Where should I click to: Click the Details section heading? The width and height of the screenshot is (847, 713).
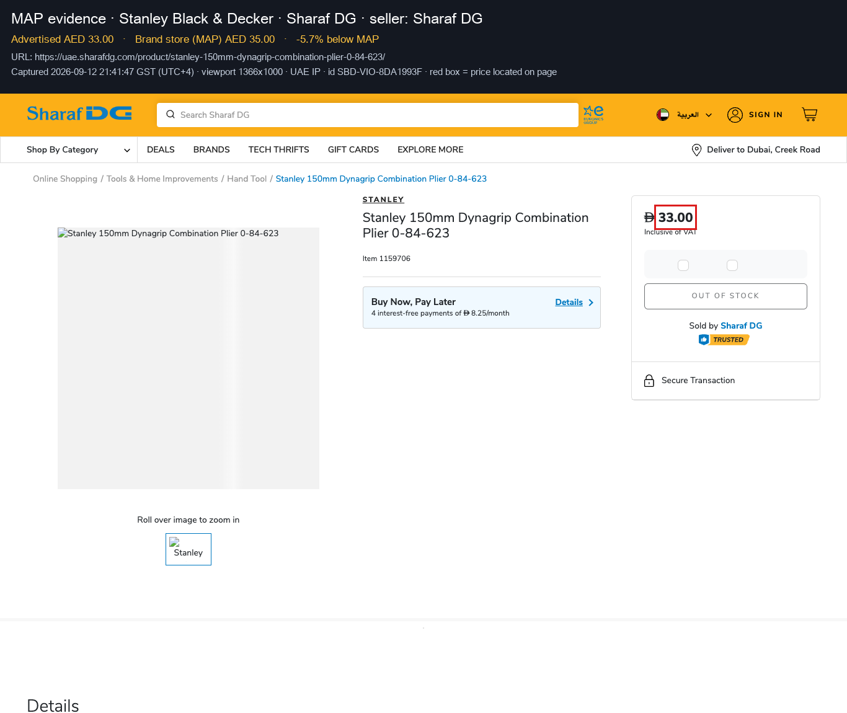tap(53, 706)
